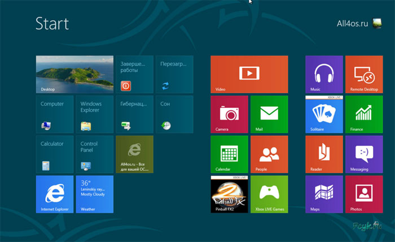Open the Maps tile

point(324,195)
